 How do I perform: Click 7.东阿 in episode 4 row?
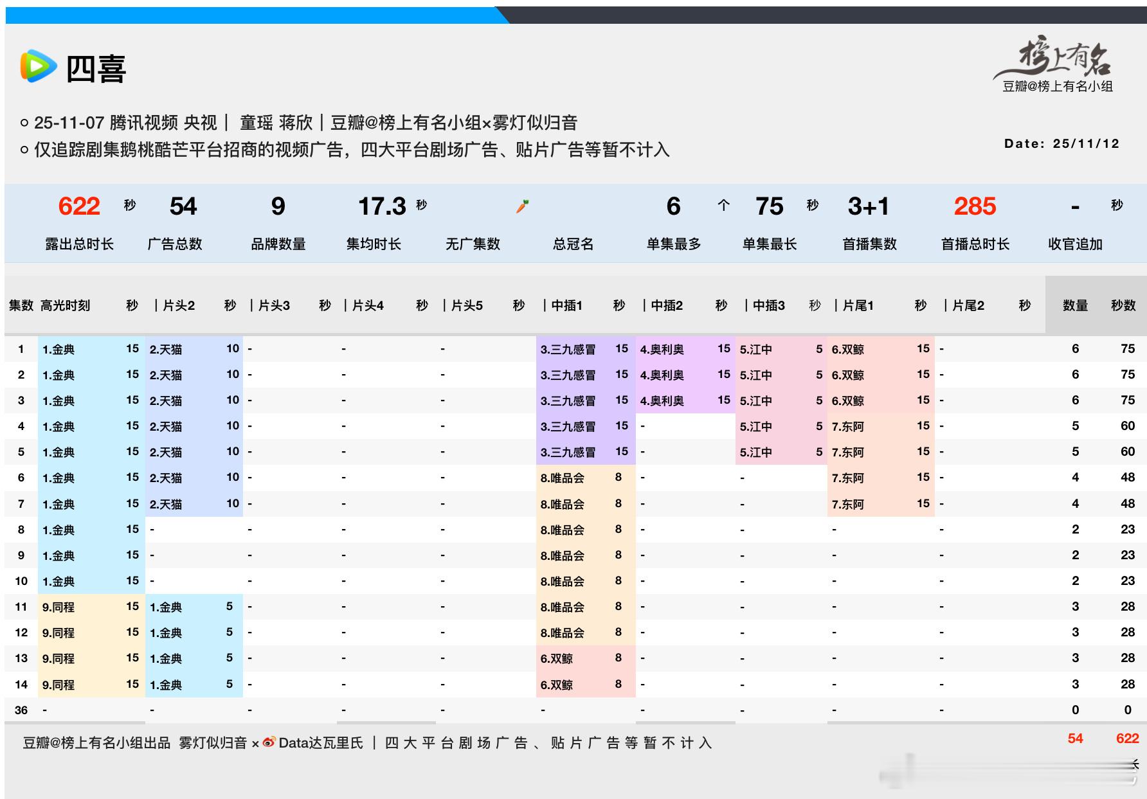pyautogui.click(x=847, y=426)
